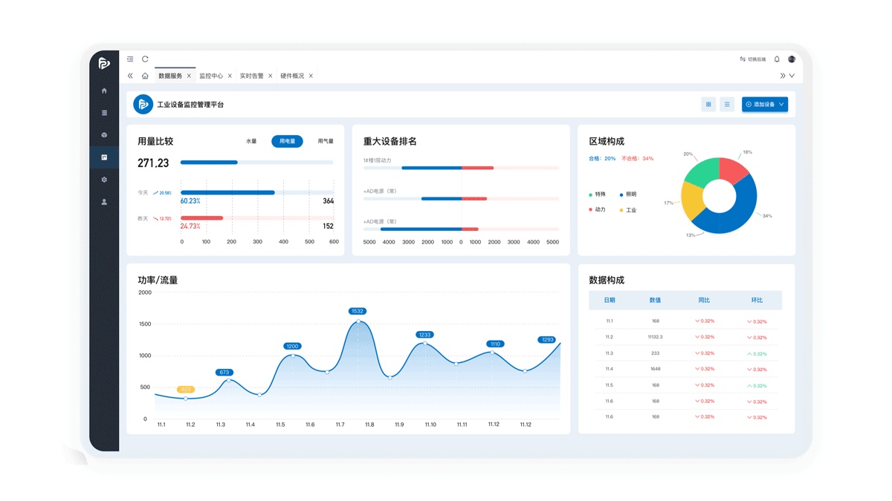Click the 数值 column header

(655, 301)
